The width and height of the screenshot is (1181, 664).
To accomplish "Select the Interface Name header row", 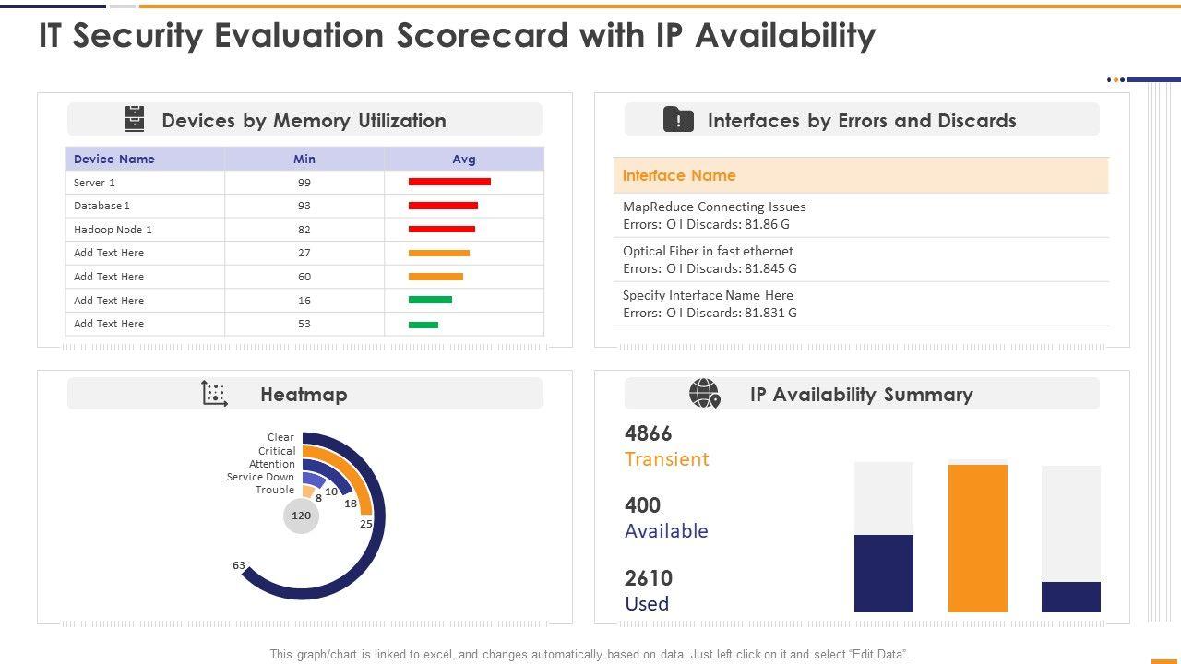I will 860,175.
